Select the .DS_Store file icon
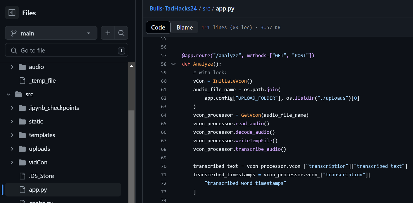 point(22,176)
